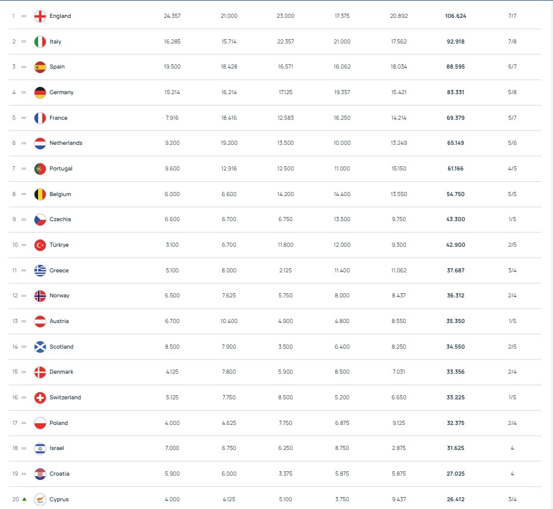
Task: Click the Switzerland flag icon
Action: (x=40, y=398)
